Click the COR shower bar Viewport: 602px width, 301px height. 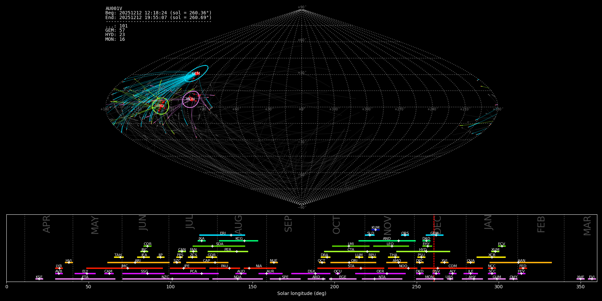tap(147, 246)
